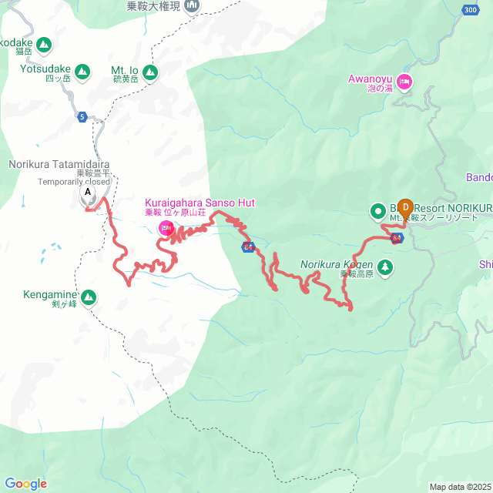Click orange destination marker D
Viewport: 493px width, 493px height.
405,210
